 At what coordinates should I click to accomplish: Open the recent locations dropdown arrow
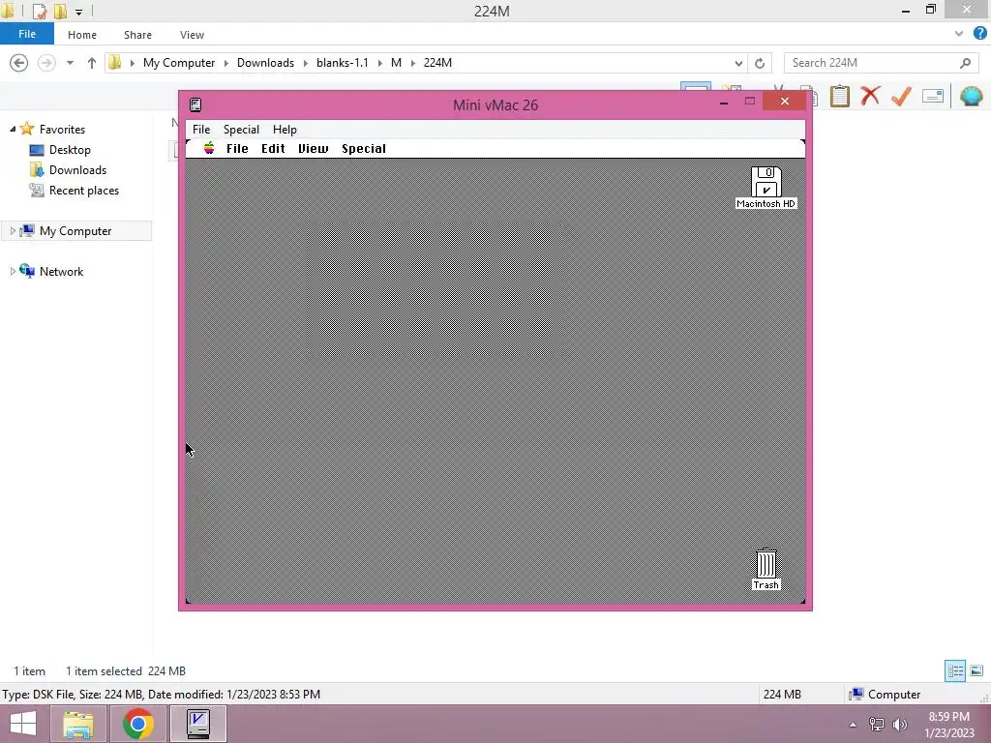coord(70,63)
